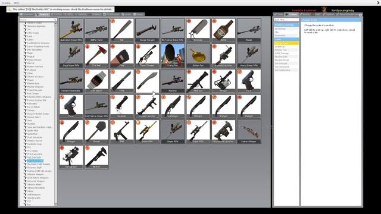
Task: Click the arrow at top-right corner
Action: (x=379, y=2)
